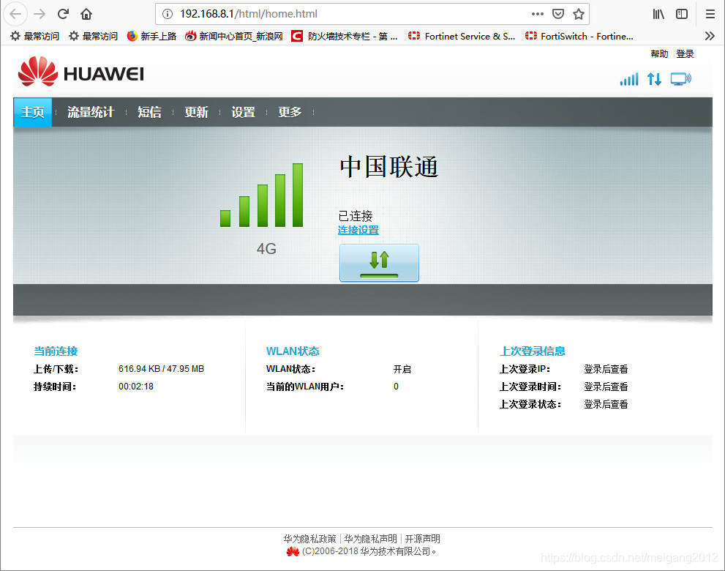
Task: Reload the page with the refresh icon
Action: click(63, 14)
